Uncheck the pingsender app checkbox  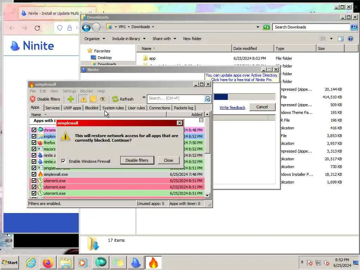coord(34,168)
